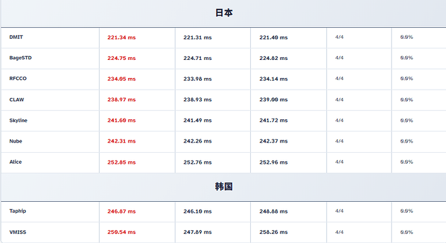Viewport: 446px width, 243px height.
Task: Click red latency 221.34 ms
Action: click(122, 37)
